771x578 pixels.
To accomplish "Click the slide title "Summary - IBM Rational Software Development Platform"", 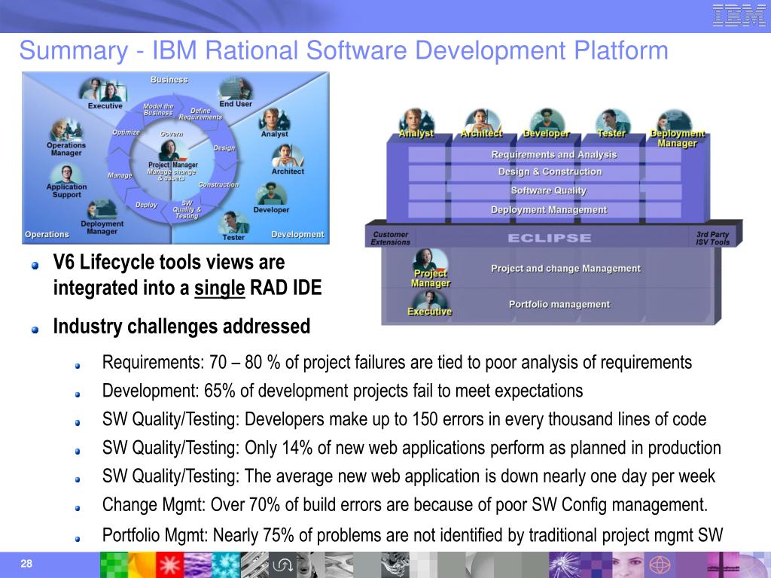I will [x=343, y=51].
